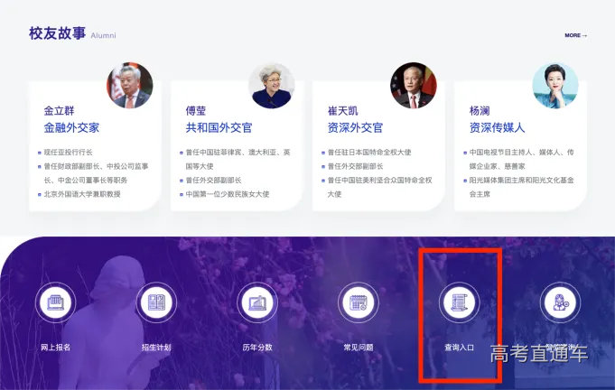Screen dimensions: 615x390
Task: Click the bullet 中国第一位少数民族女大使
Action: coord(228,194)
